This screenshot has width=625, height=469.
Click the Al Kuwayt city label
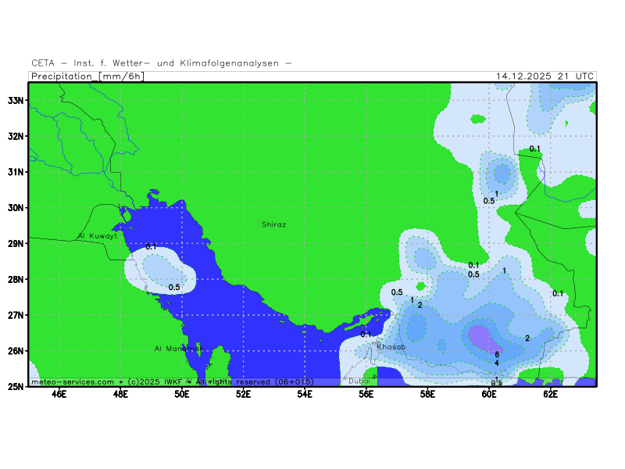98,235
